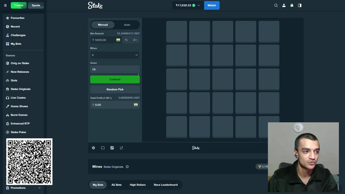
Task: Click the Stake logo in header
Action: pos(95,5)
